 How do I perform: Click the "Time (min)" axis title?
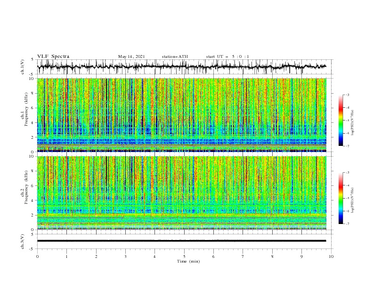tap(188, 261)
